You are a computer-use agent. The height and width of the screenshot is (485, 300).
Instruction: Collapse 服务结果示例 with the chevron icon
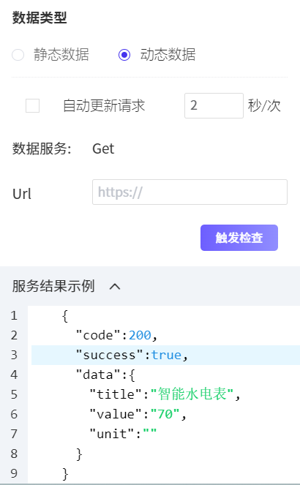(x=115, y=287)
